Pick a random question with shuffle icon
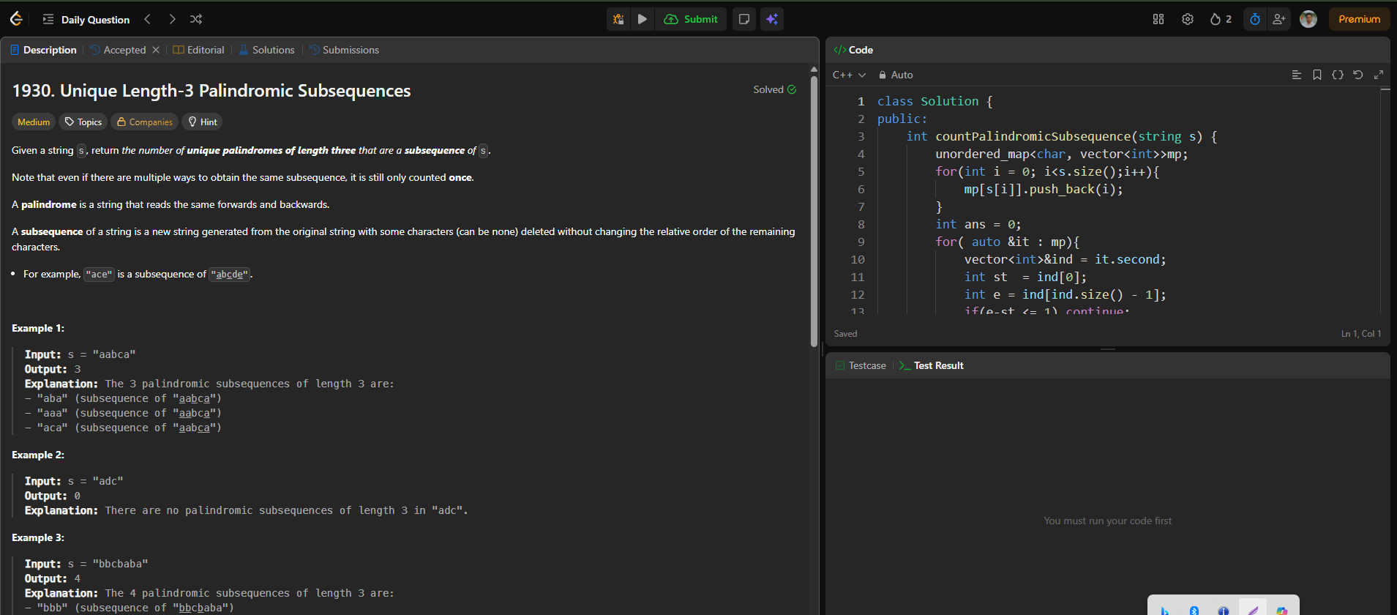Screen dimensions: 1397x615 (196, 19)
